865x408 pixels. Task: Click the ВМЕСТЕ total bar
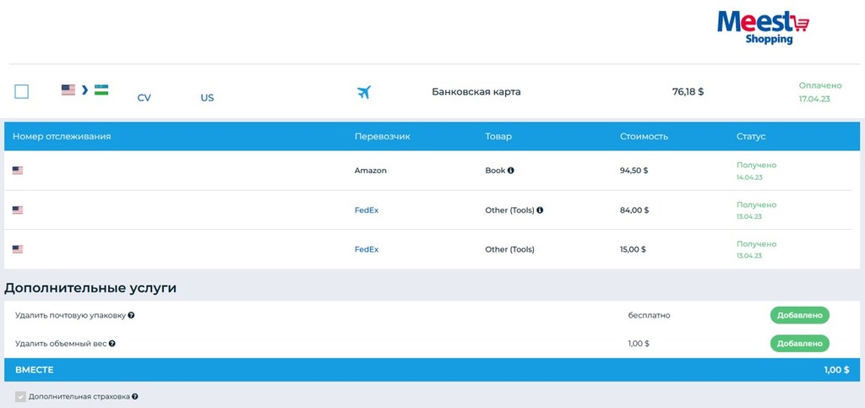point(432,370)
